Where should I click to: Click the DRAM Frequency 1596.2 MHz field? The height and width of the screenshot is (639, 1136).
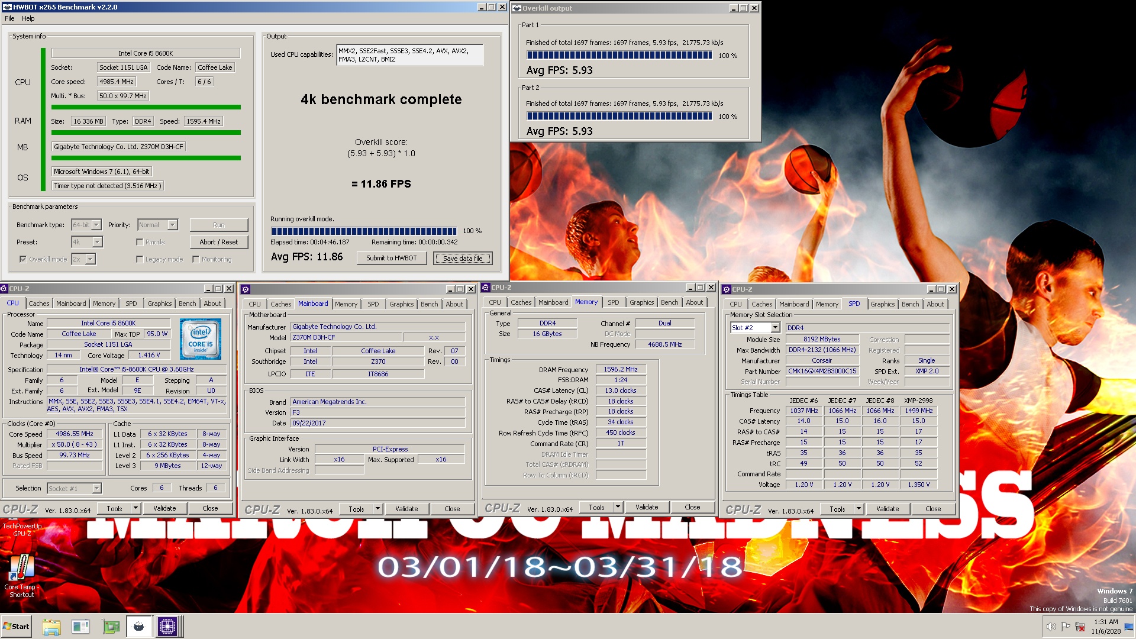tap(621, 369)
